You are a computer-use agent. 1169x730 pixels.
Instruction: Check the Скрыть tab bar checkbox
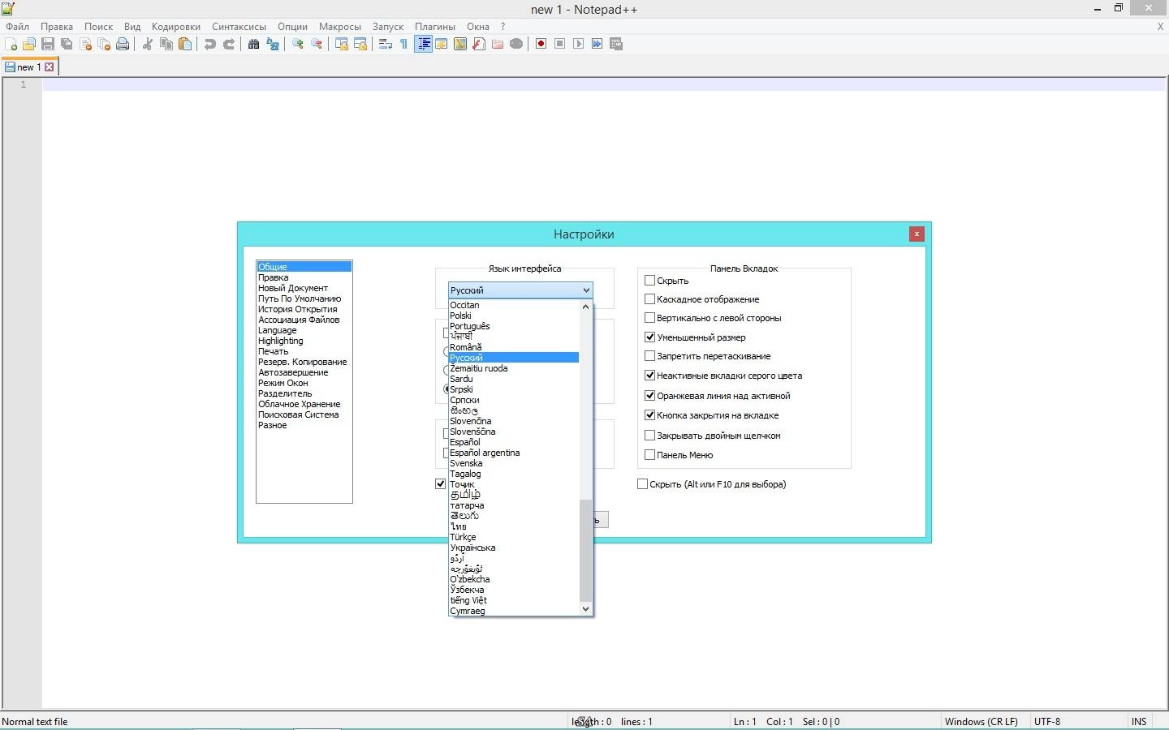point(649,280)
